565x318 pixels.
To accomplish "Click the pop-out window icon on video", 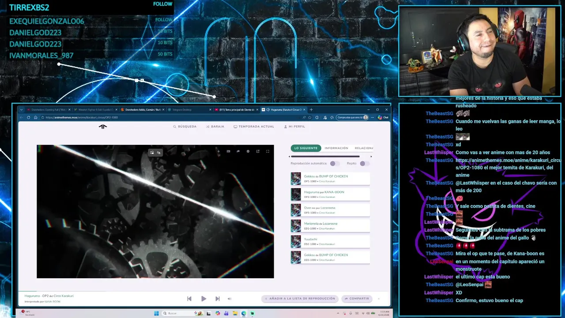I will point(258,151).
